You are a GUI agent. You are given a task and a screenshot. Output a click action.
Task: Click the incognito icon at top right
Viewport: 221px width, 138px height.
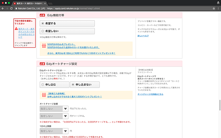pos(218,3)
